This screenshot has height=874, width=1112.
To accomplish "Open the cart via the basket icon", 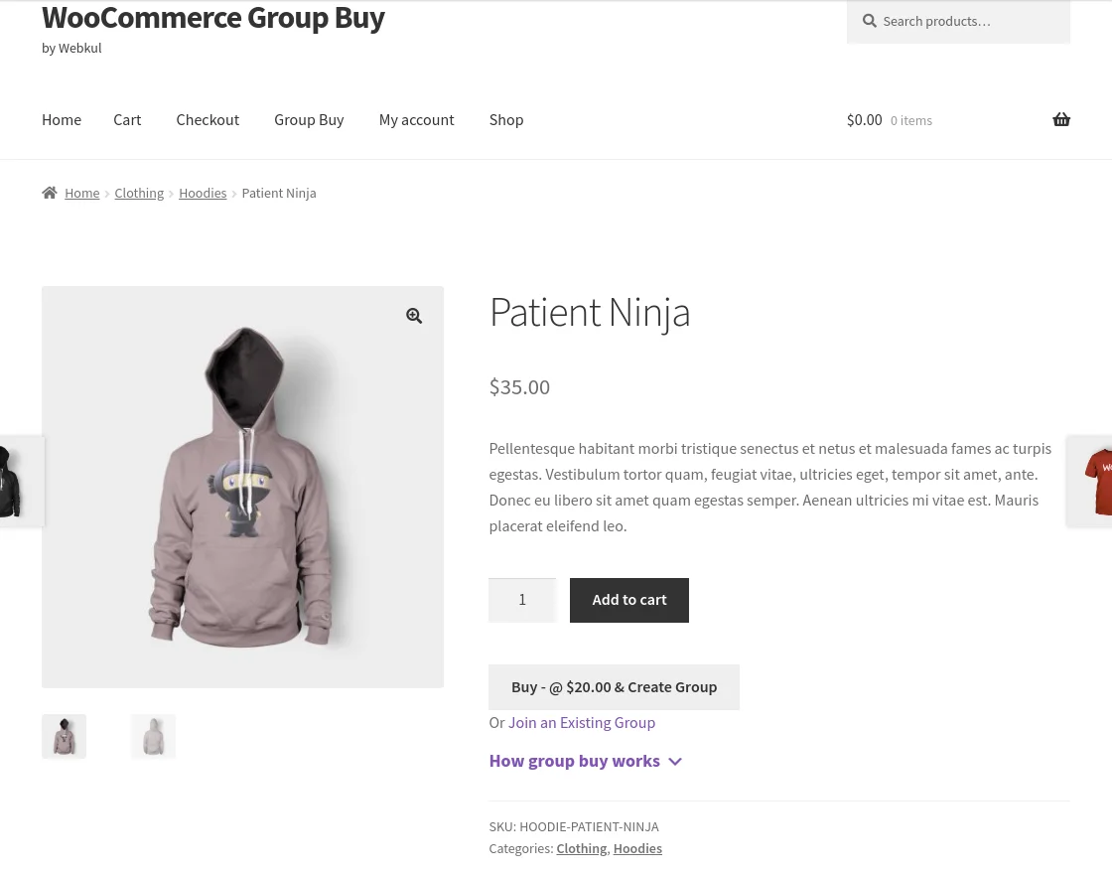I will click(x=1061, y=119).
